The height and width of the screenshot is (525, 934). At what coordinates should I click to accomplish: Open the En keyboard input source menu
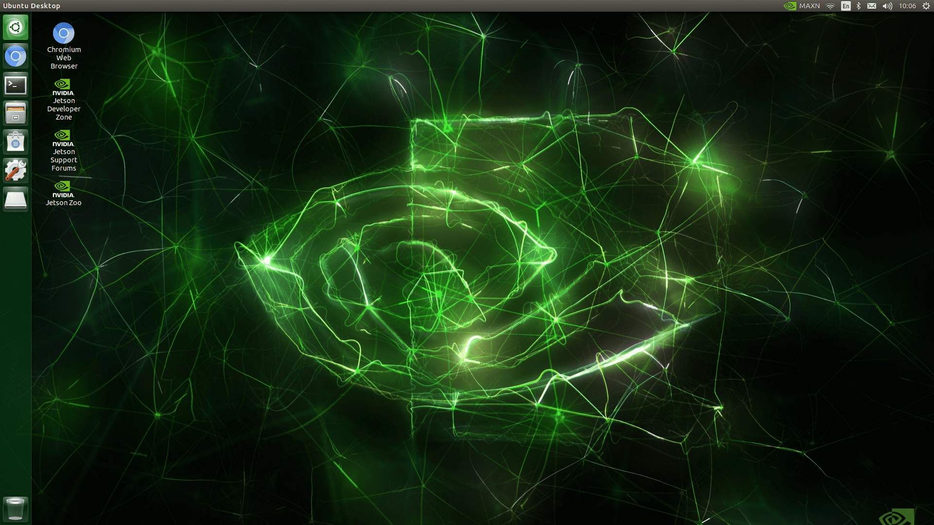click(846, 6)
